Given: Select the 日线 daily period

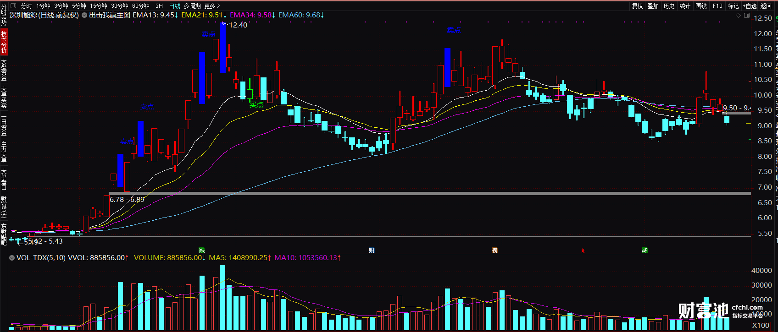Looking at the screenshot, I should tap(175, 6).
